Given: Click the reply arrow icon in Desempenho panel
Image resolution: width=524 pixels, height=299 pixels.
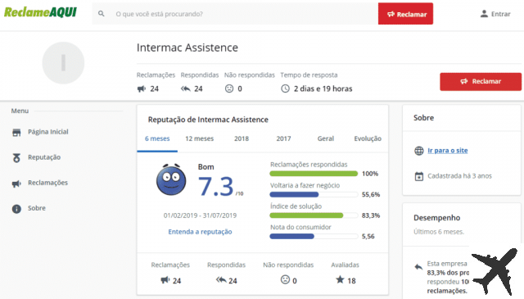Looking at the screenshot, I should [418, 267].
